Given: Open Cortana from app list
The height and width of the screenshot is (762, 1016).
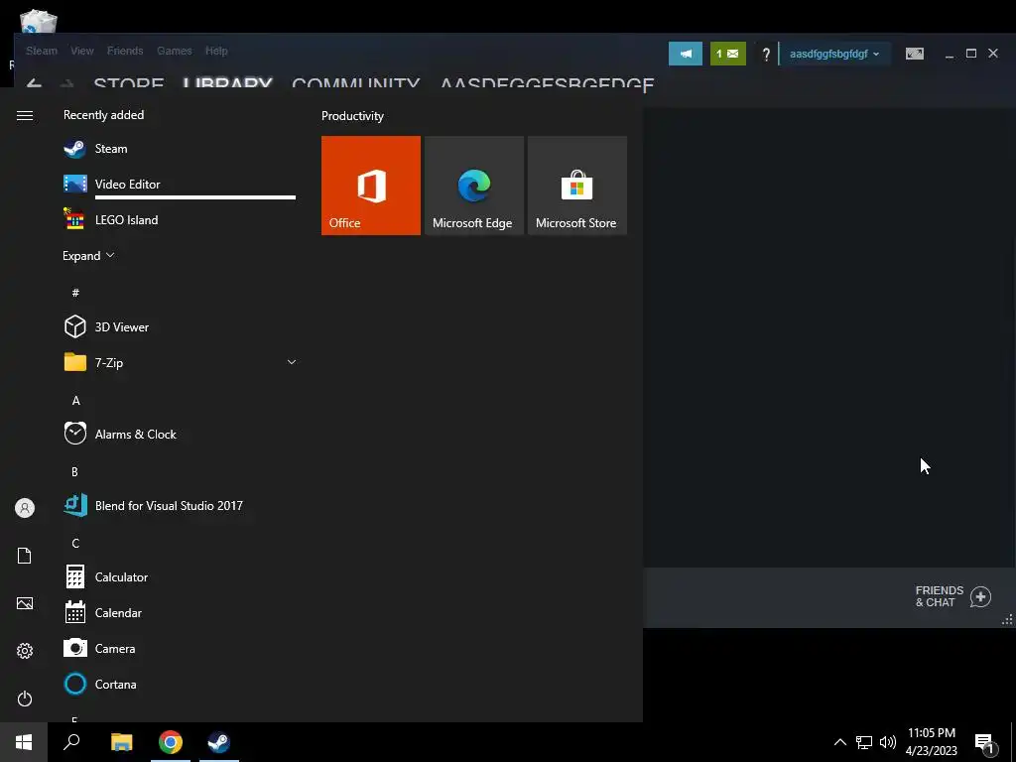Looking at the screenshot, I should click(x=179, y=684).
